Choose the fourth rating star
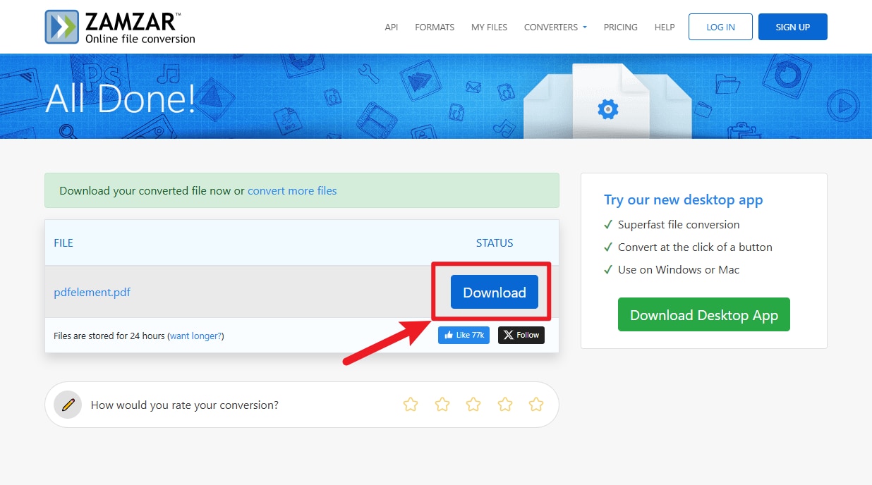 [505, 405]
